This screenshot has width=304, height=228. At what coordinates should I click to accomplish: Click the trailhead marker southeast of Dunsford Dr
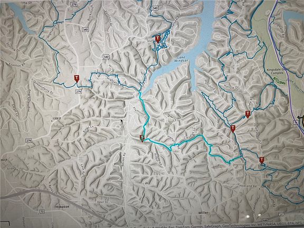click(233, 129)
